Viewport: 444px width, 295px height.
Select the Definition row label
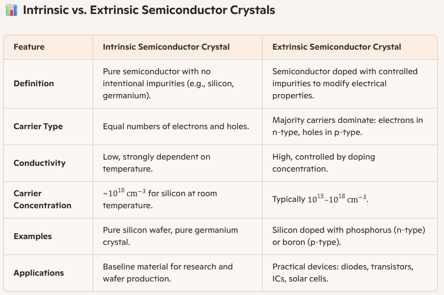pos(34,83)
